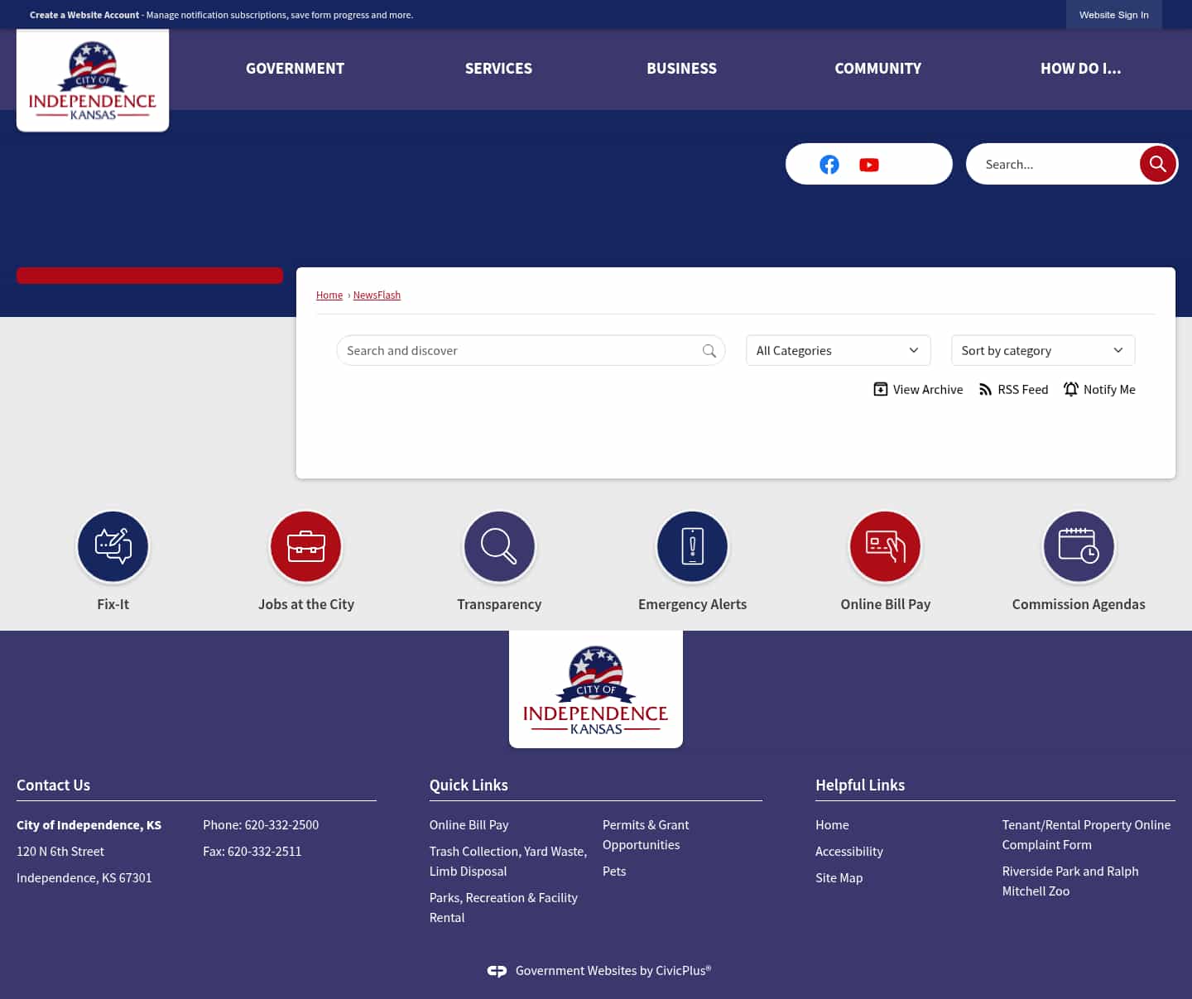Click the phone number 620-332-2500
This screenshot has width=1192, height=999.
pyautogui.click(x=281, y=825)
